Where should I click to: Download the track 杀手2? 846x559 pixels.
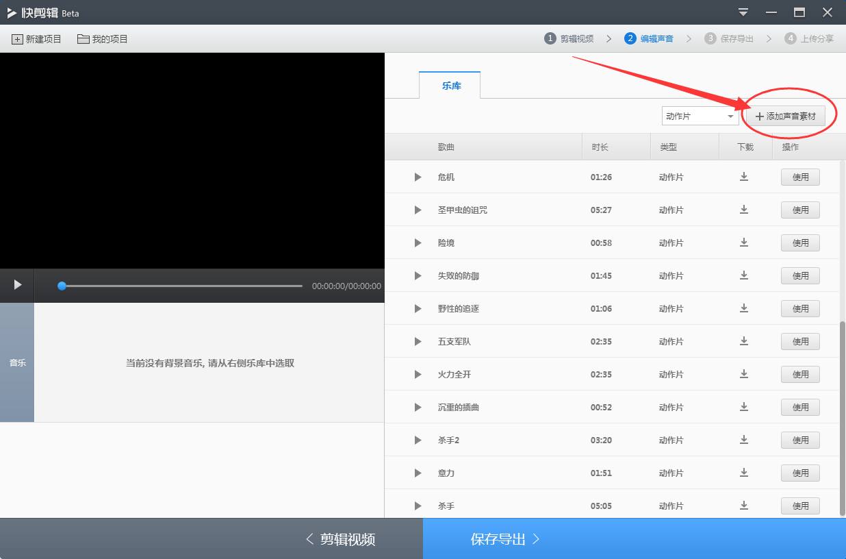pos(744,440)
